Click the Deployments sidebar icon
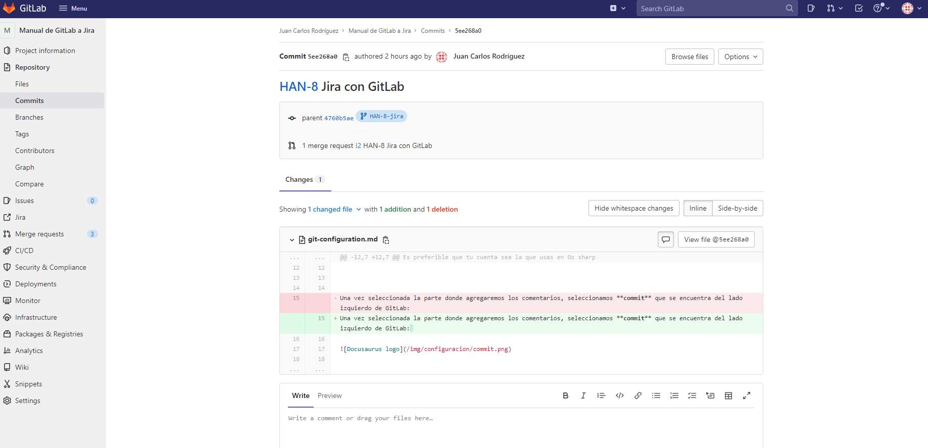 point(7,284)
